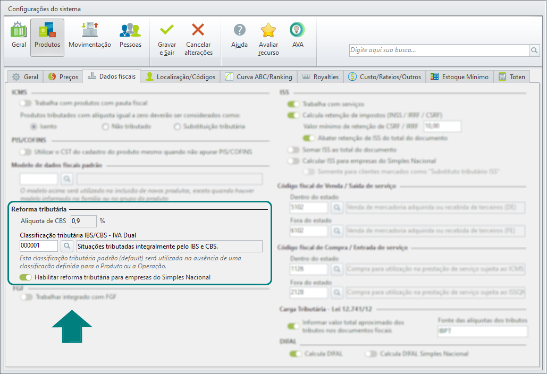Image resolution: width=547 pixels, height=374 pixels.
Task: Toggle Calcula DIFAL Simples Nacional
Action: pyautogui.click(x=371, y=354)
